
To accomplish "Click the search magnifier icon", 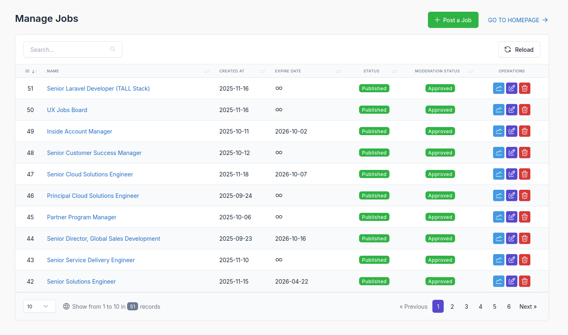I will 113,49.
